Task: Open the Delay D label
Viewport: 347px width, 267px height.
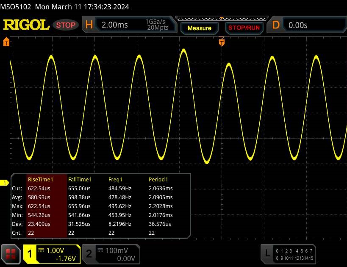Action: pyautogui.click(x=276, y=25)
